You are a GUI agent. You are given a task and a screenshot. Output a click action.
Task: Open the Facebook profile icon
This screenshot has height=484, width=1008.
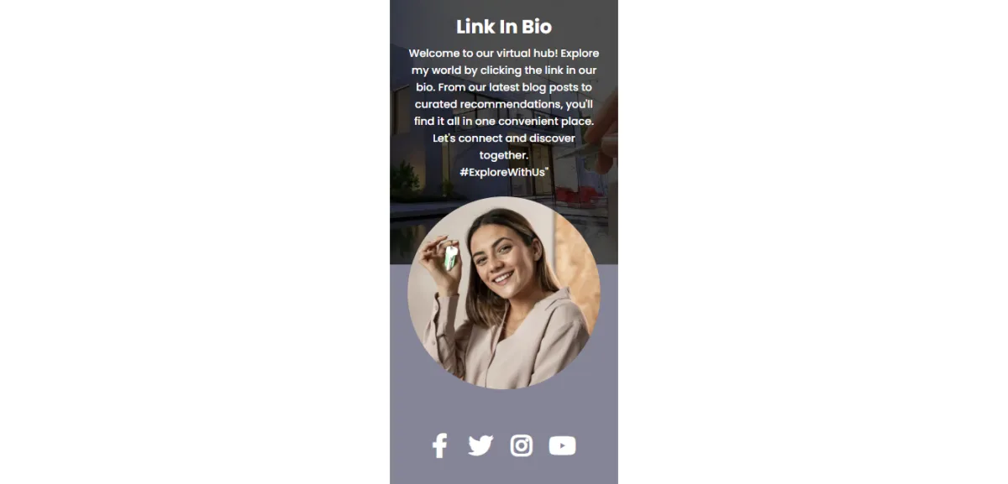(x=439, y=445)
